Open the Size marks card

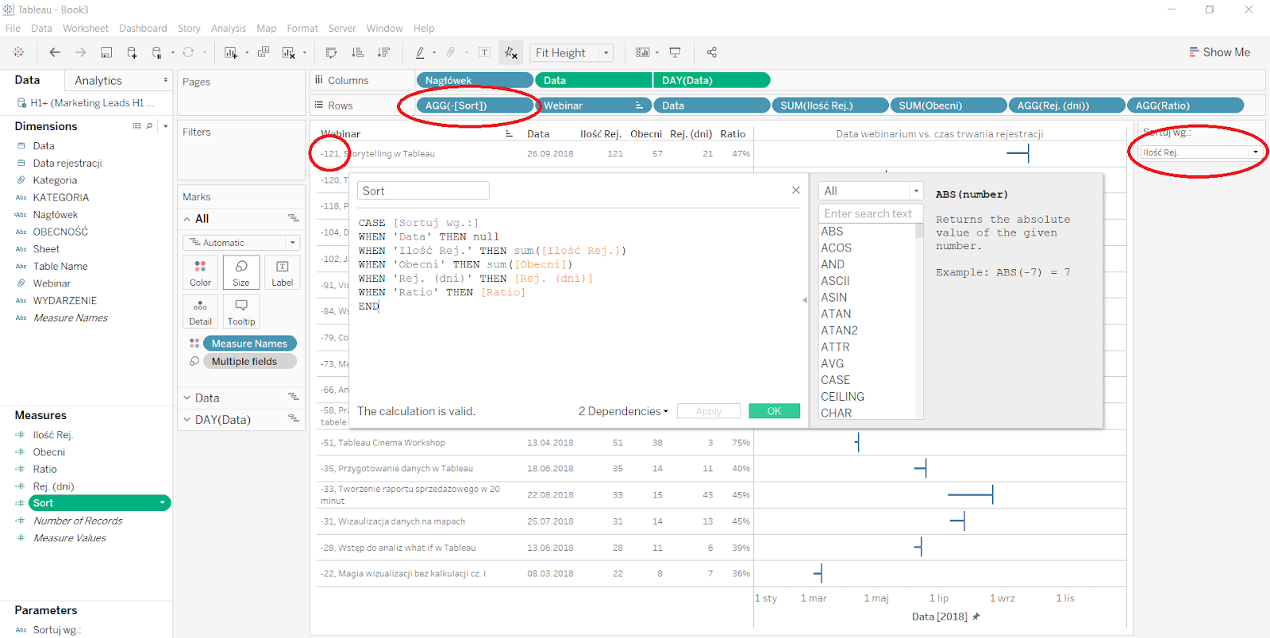(x=241, y=272)
